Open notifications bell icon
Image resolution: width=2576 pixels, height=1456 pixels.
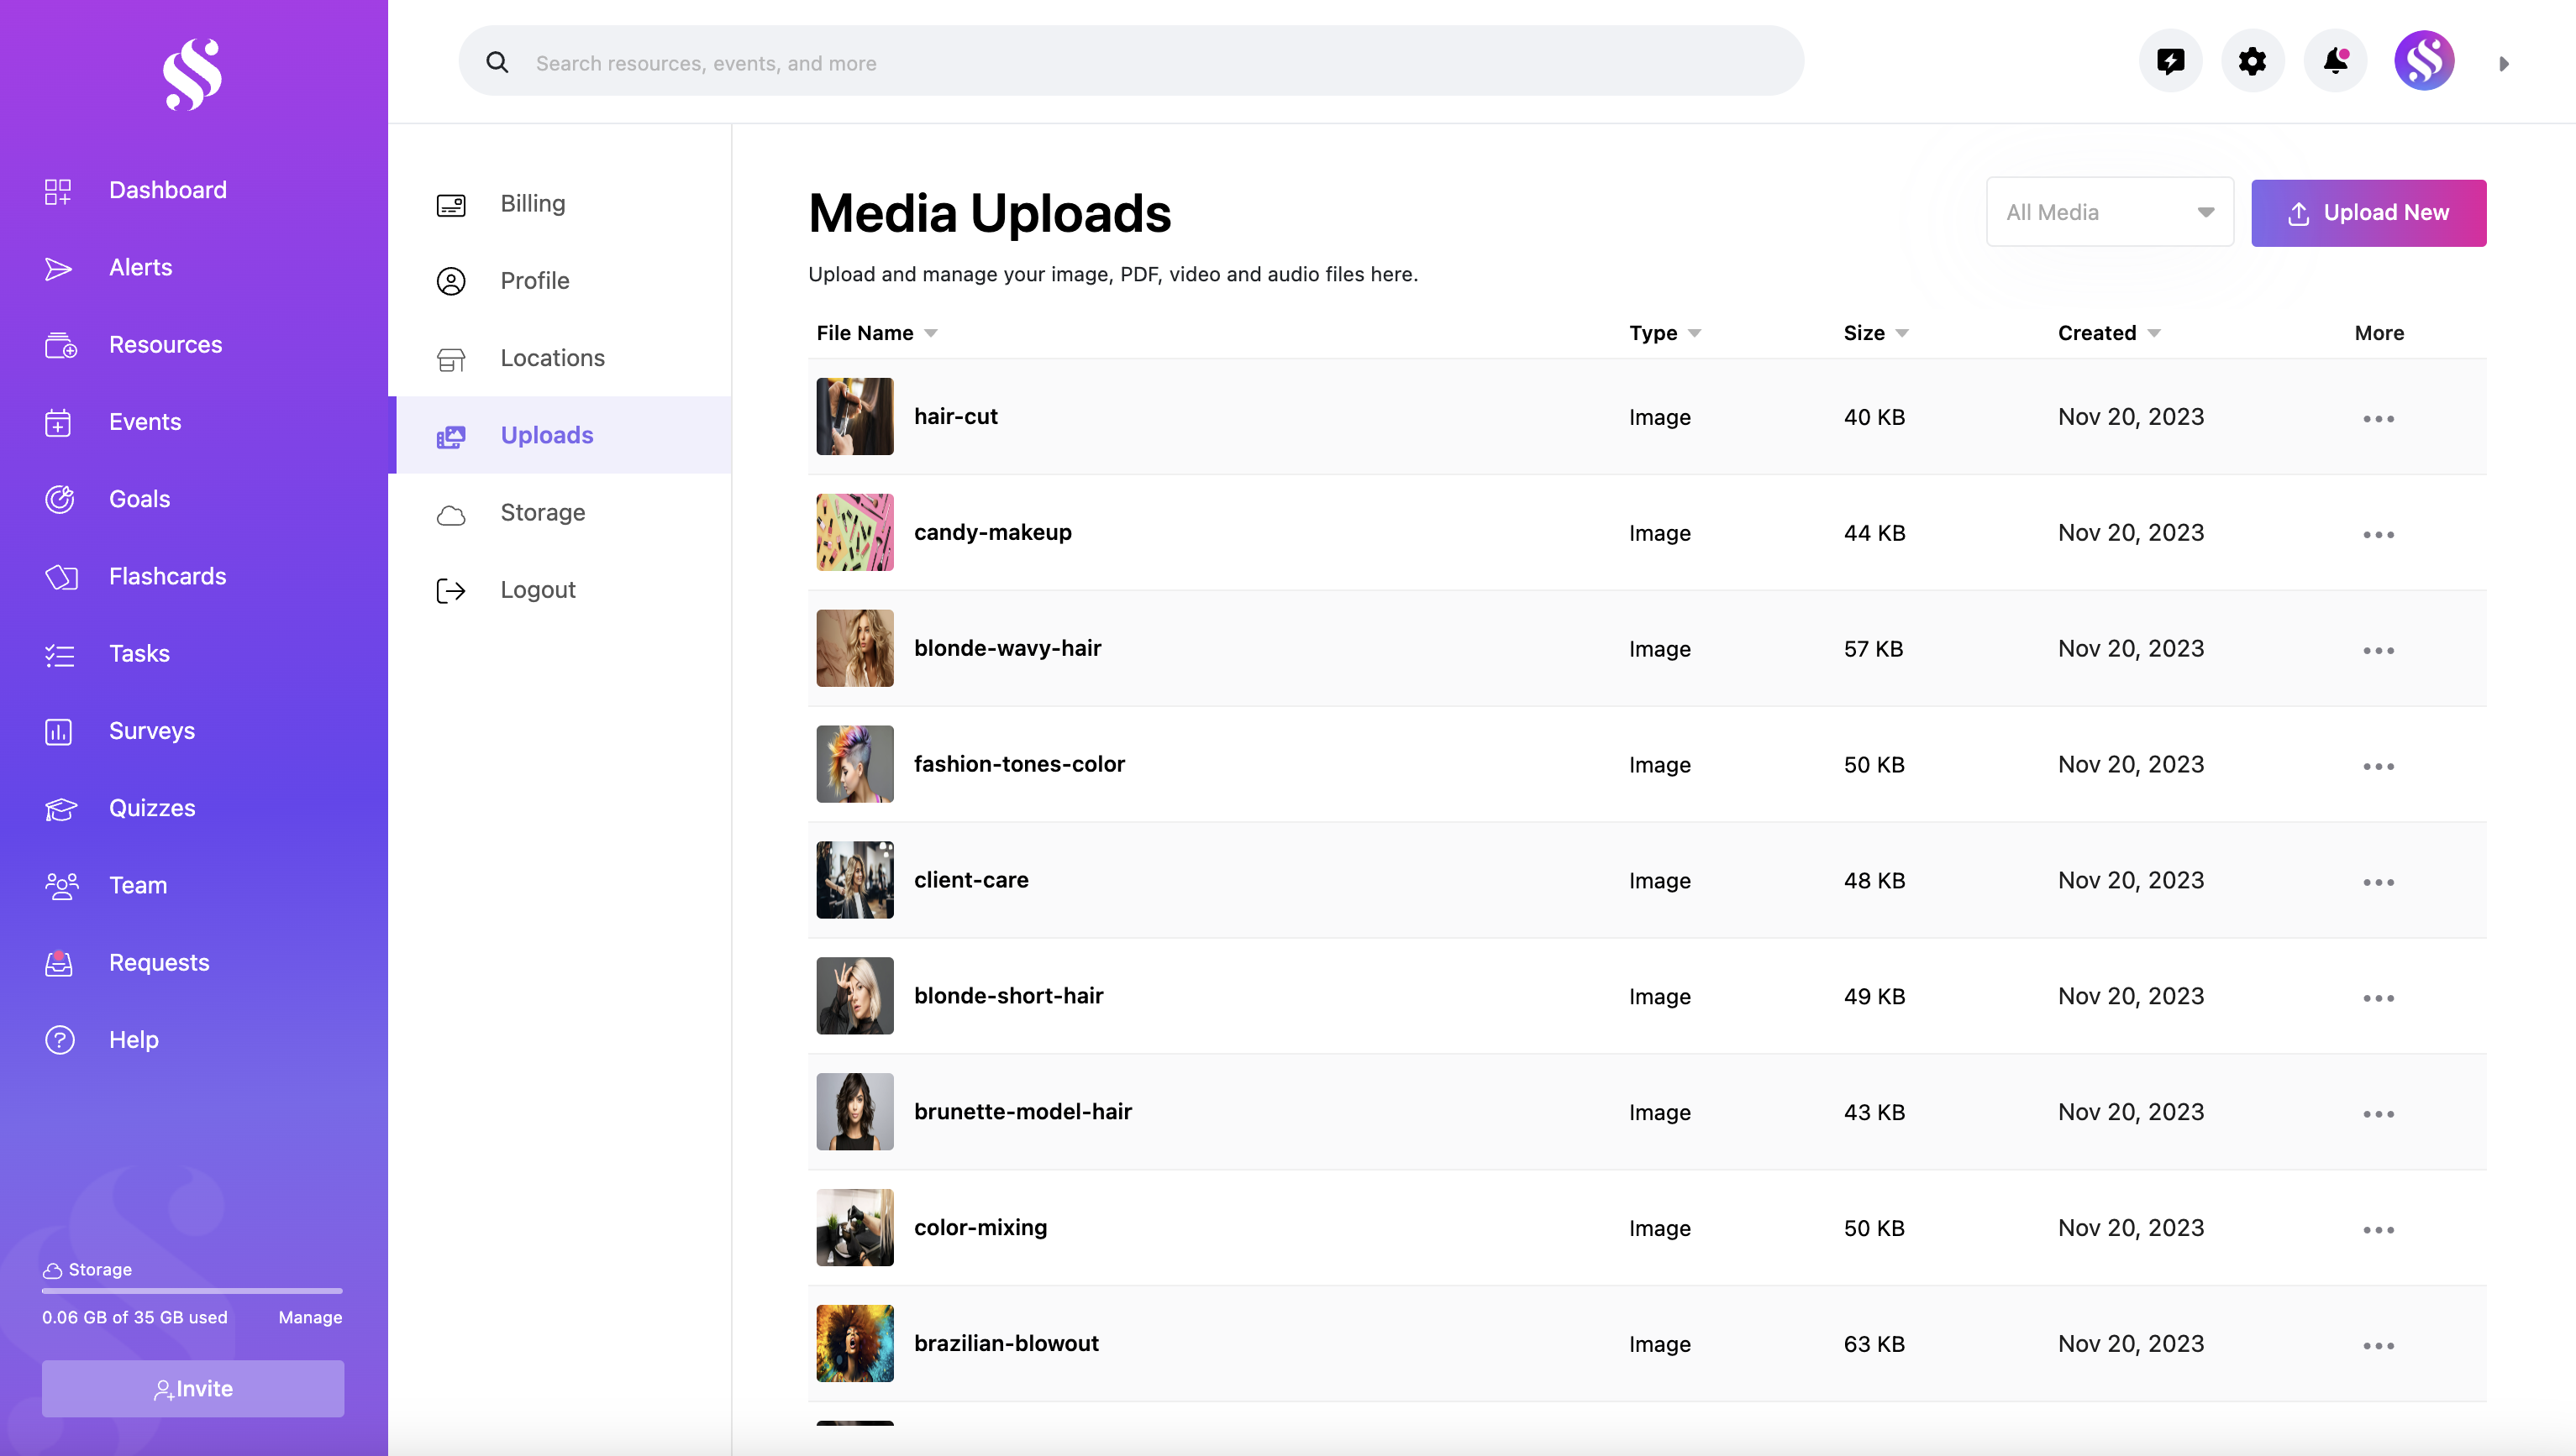pyautogui.click(x=2335, y=61)
